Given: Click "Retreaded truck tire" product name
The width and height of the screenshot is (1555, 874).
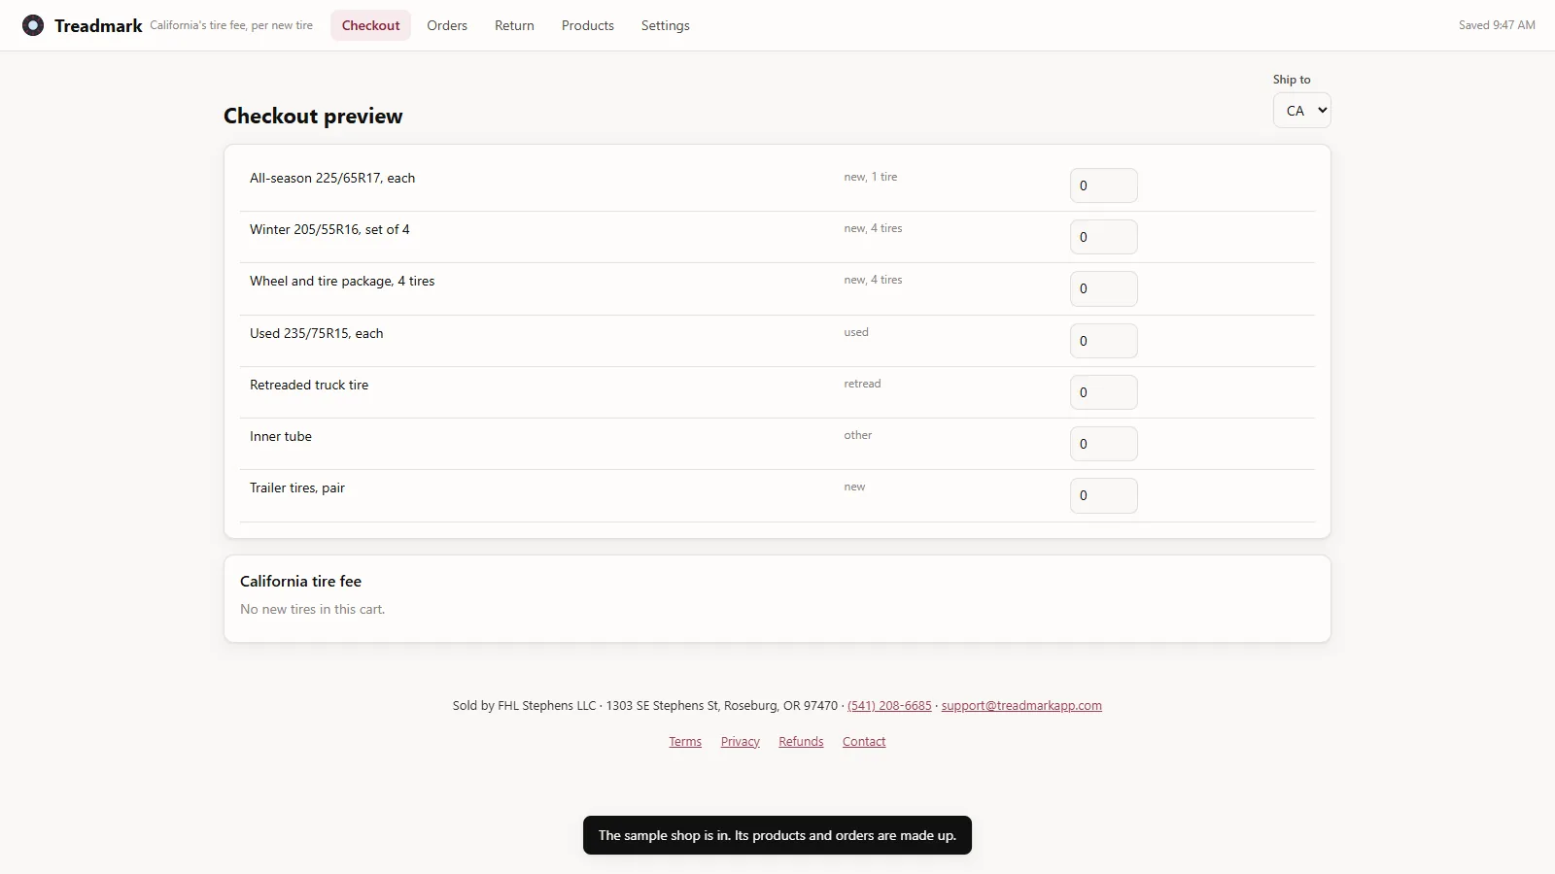Looking at the screenshot, I should tap(309, 385).
